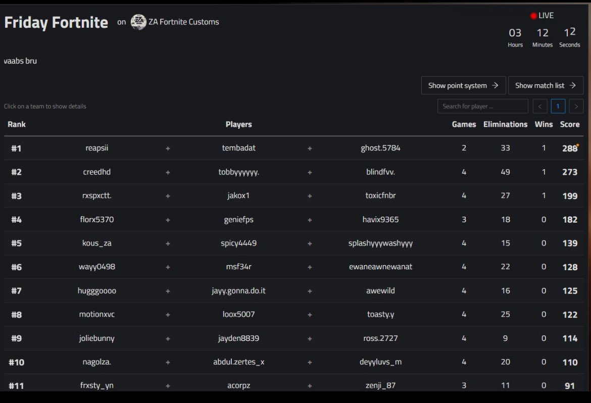The image size is (591, 403).
Task: Select player nagolza.
Action: (x=97, y=362)
